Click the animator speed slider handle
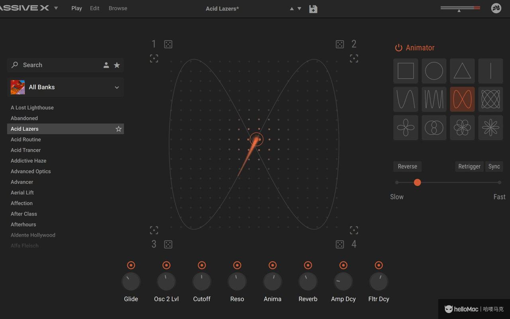The height and width of the screenshot is (319, 510). coord(417,182)
